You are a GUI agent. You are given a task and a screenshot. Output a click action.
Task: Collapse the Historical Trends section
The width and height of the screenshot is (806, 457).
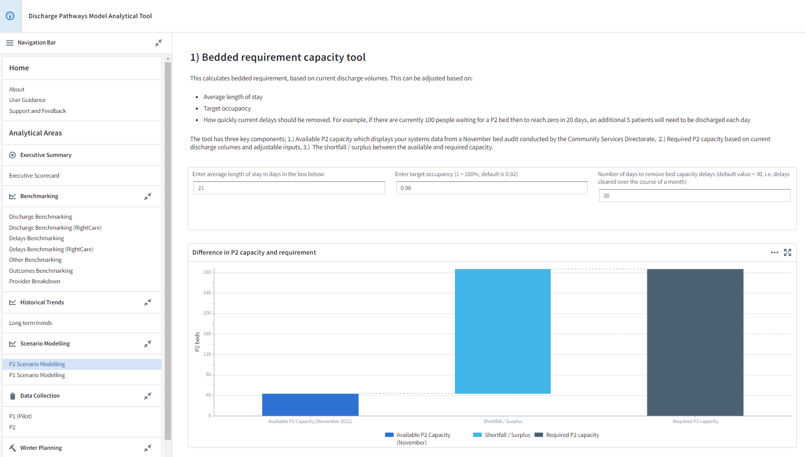148,302
